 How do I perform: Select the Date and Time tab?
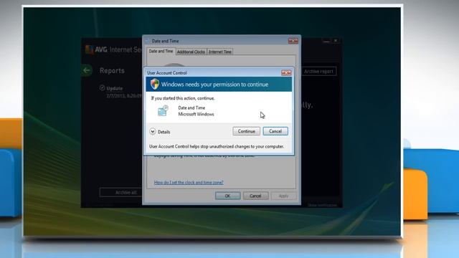161,51
